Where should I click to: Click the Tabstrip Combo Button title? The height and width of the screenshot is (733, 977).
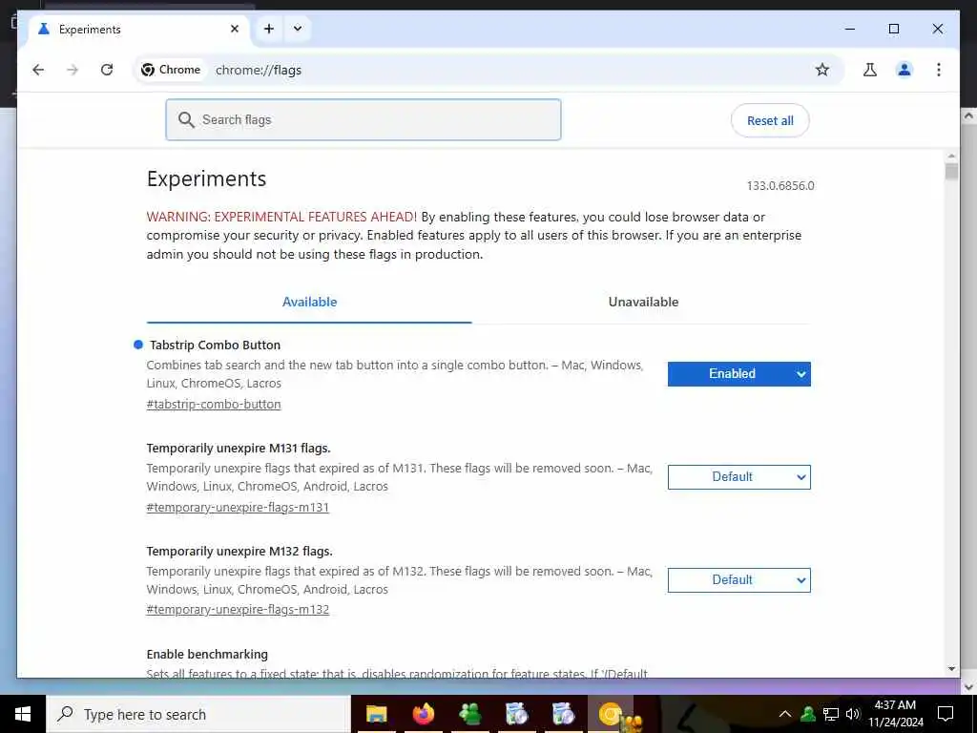point(215,345)
